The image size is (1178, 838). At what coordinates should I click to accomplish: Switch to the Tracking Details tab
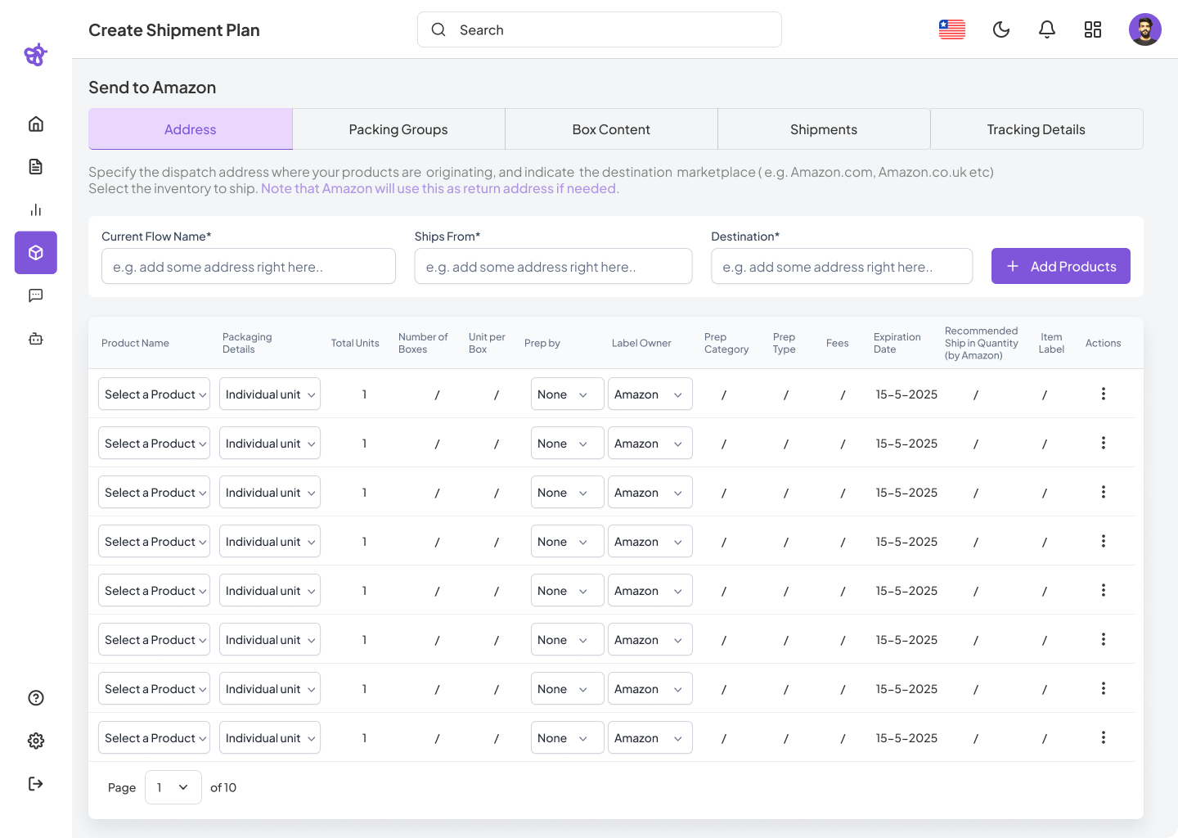pos(1036,129)
